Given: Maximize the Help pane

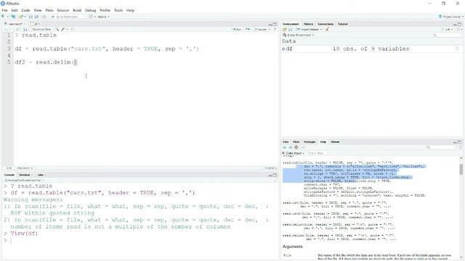Looking at the screenshot, I should [460, 142].
